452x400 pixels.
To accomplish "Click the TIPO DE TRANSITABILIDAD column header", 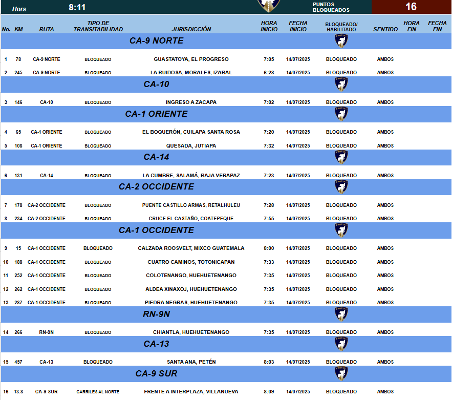I will click(98, 26).
